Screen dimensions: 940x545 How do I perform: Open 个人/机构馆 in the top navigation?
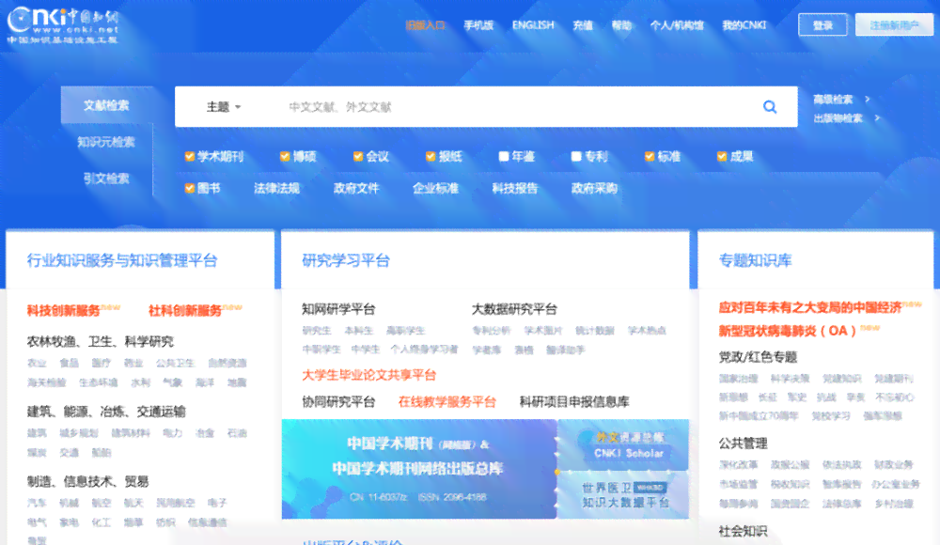click(677, 25)
